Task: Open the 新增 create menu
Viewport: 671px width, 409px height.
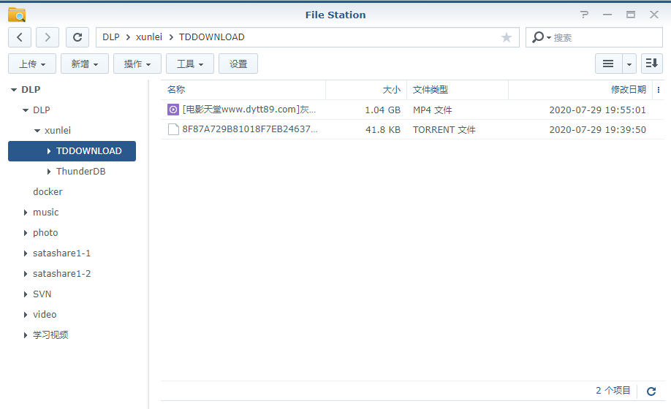Action: tap(85, 64)
